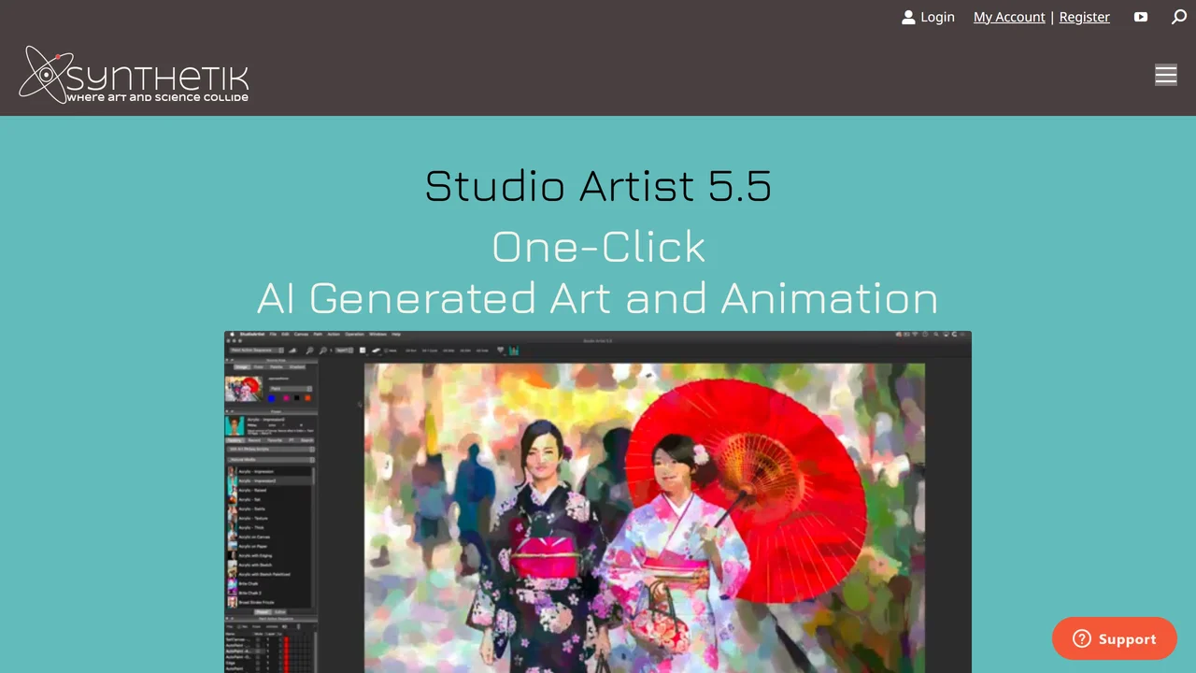Click Canvas menu in Studio Artist screenshot
Screen dimensions: 1196x673
click(301, 335)
